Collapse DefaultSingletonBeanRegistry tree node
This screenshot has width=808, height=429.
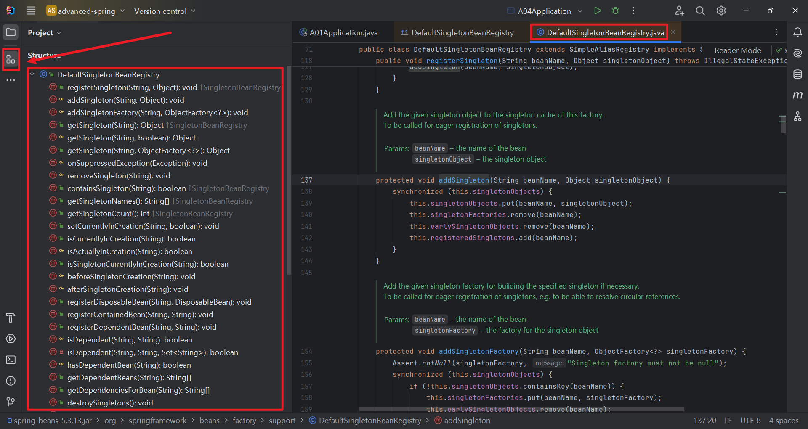click(32, 74)
